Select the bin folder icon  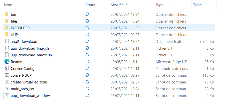[x=7, y=14]
